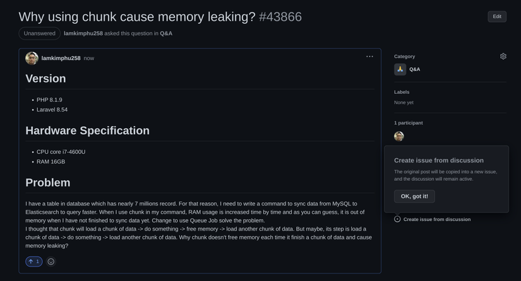Dismiss the popup with OK, got it!
521x281 pixels.
(414, 197)
